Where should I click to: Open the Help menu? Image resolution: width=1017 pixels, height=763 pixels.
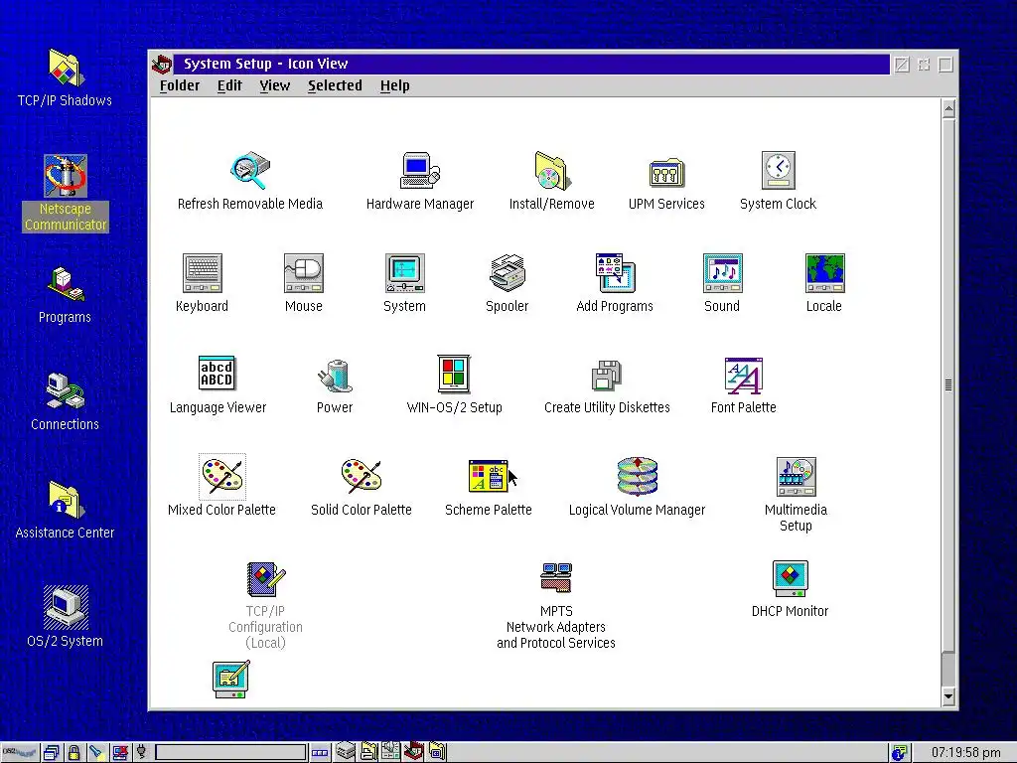pyautogui.click(x=395, y=85)
